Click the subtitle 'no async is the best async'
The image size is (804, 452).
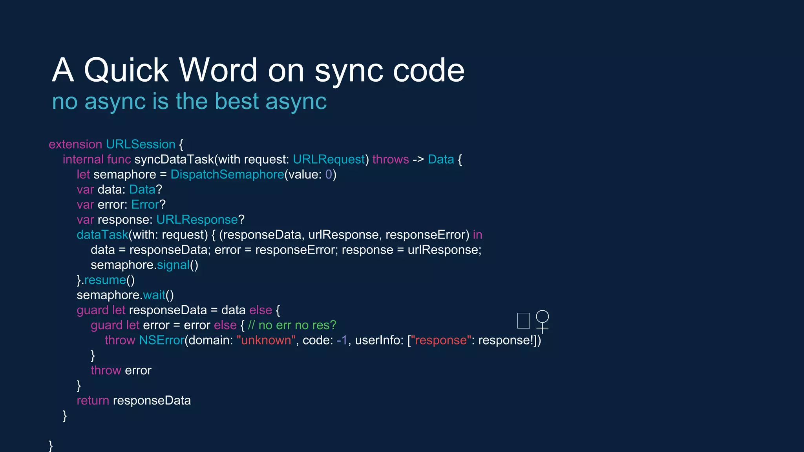click(189, 101)
